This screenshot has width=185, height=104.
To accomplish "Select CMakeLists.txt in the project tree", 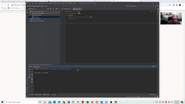I will click(x=37, y=15).
